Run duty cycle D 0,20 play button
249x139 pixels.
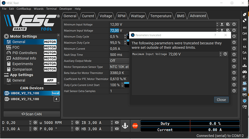point(35,123)
